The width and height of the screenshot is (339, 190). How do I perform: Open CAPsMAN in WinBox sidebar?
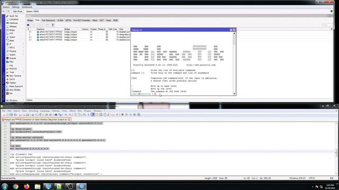coord(14,20)
